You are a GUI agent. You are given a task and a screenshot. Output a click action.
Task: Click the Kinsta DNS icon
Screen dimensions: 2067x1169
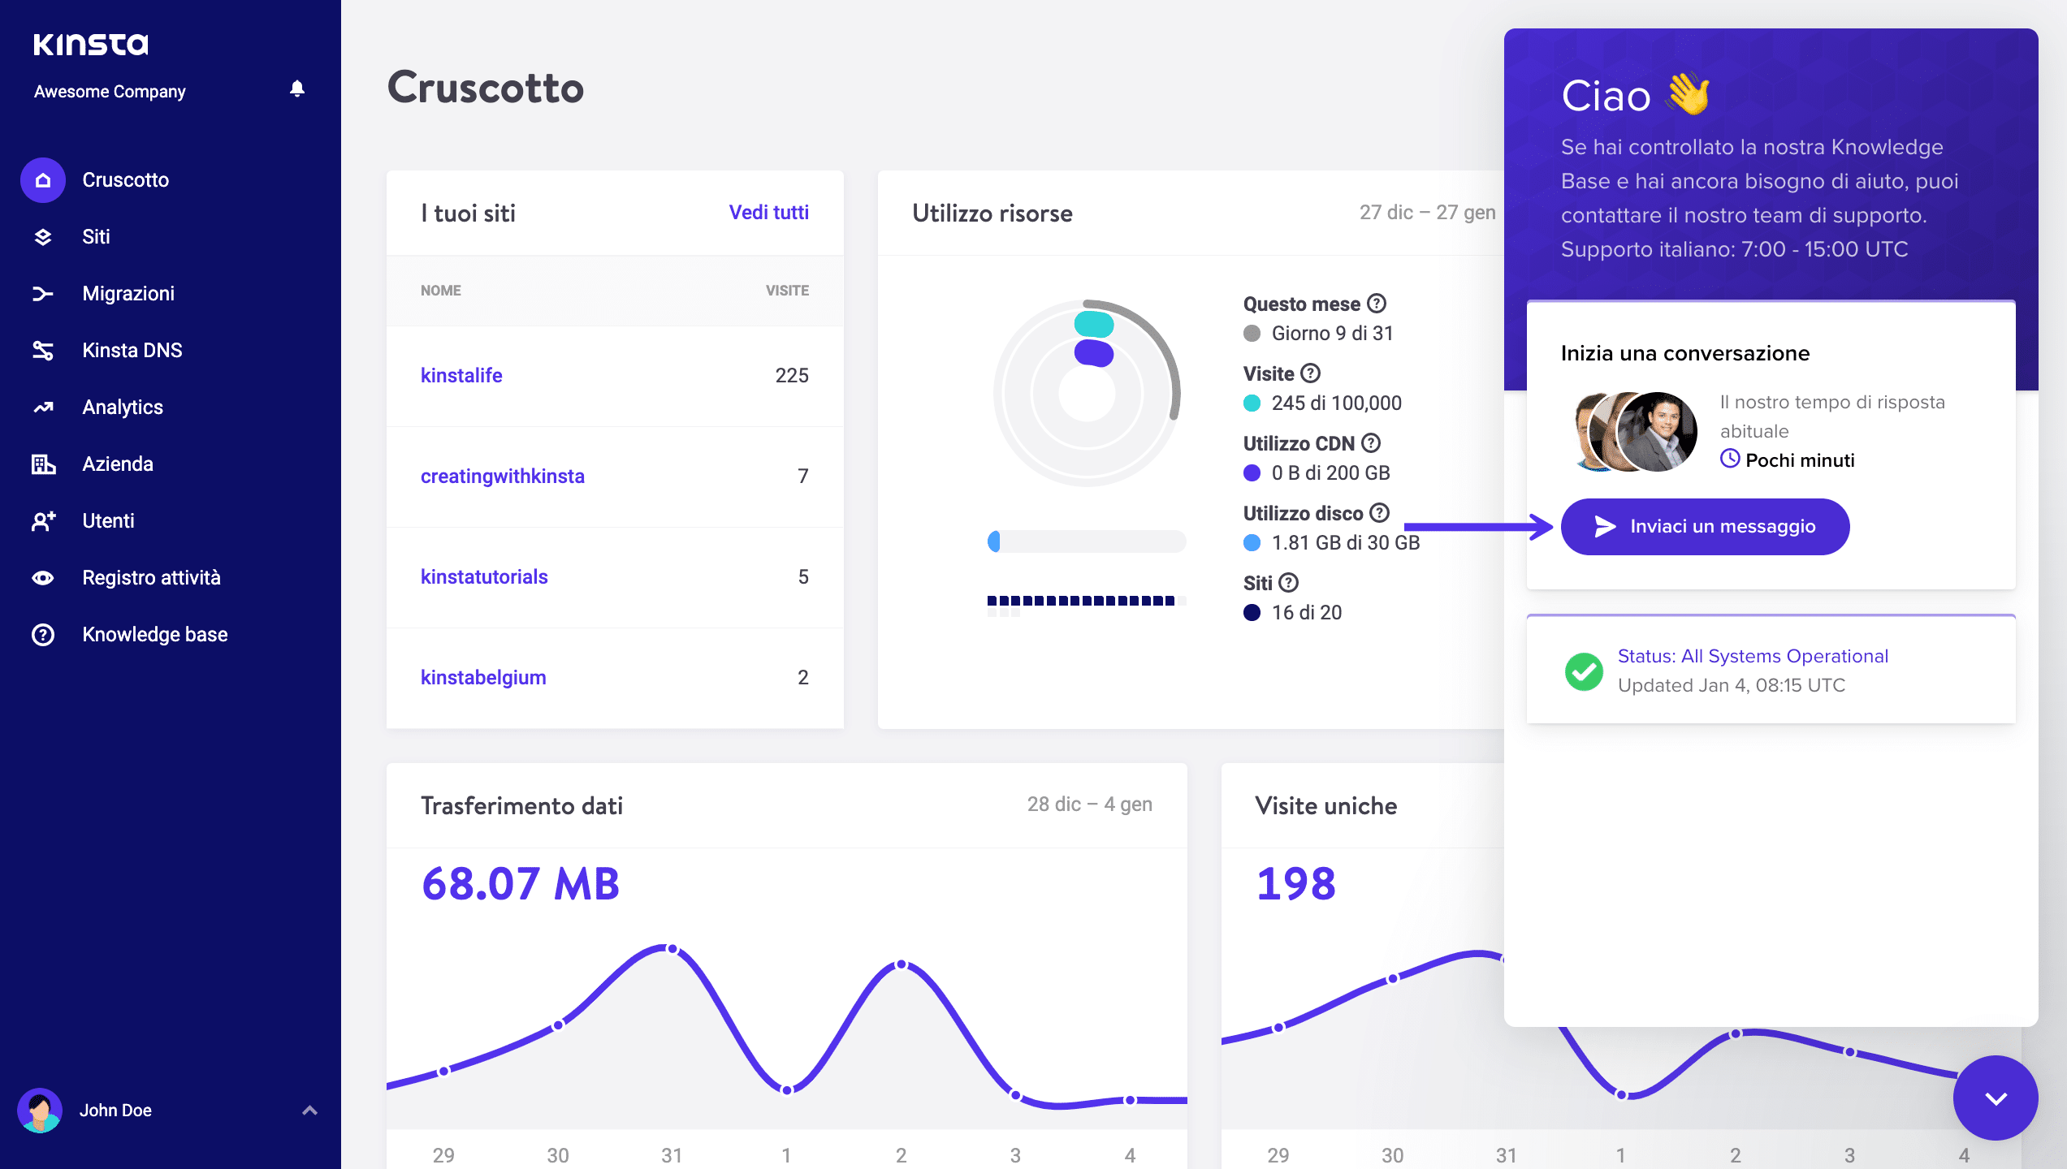tap(43, 351)
